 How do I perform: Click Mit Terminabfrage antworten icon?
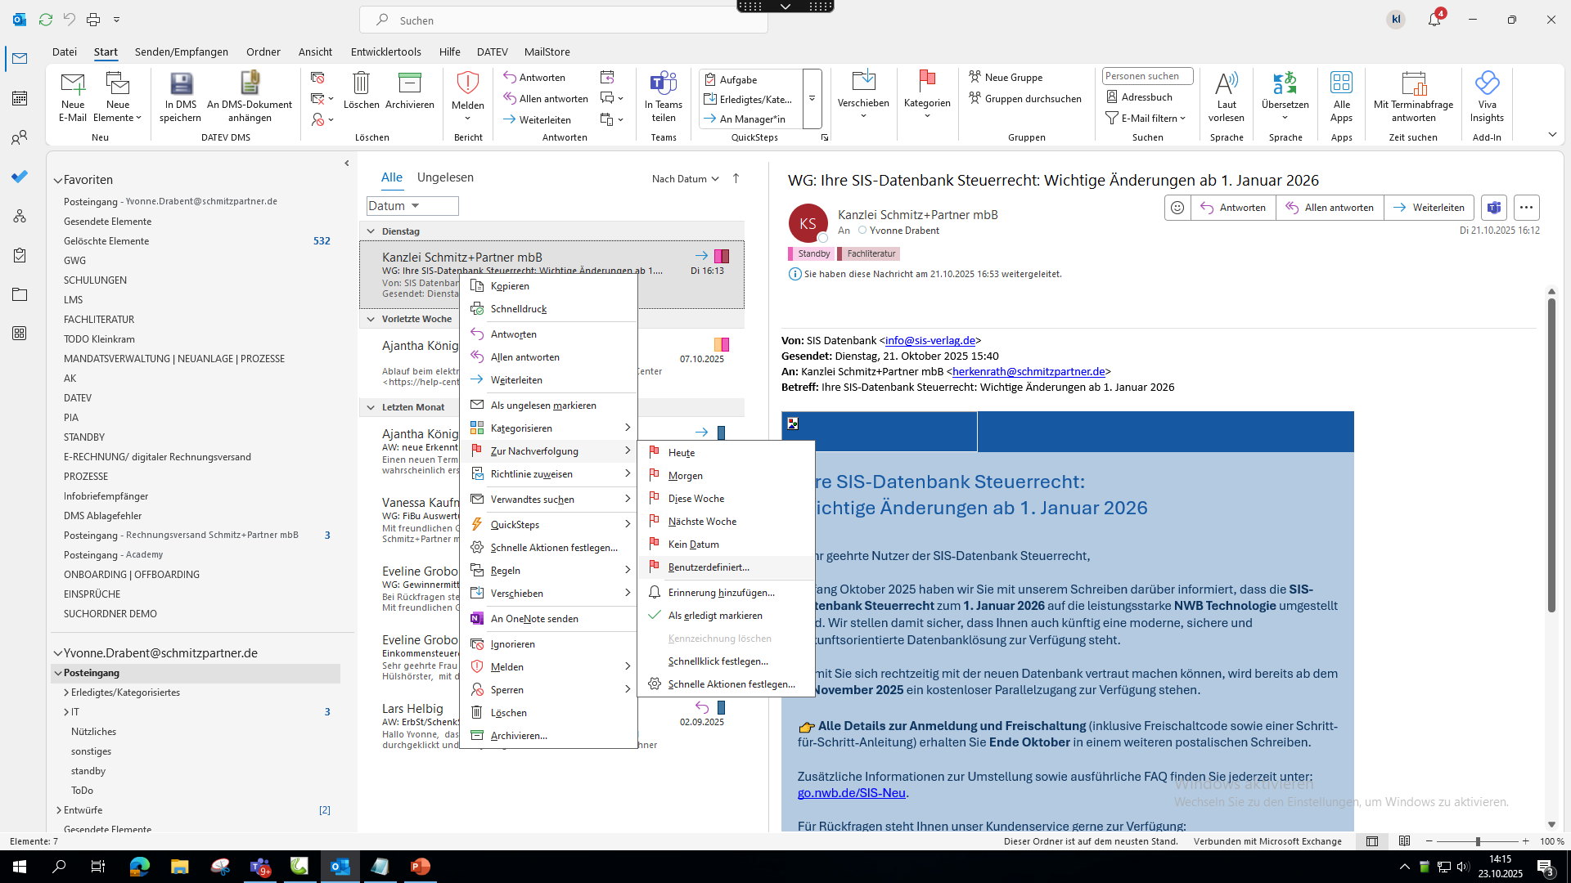coord(1413,97)
